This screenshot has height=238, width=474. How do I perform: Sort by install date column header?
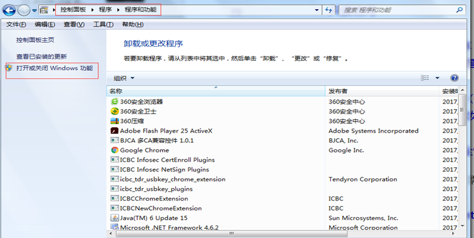pyautogui.click(x=449, y=91)
